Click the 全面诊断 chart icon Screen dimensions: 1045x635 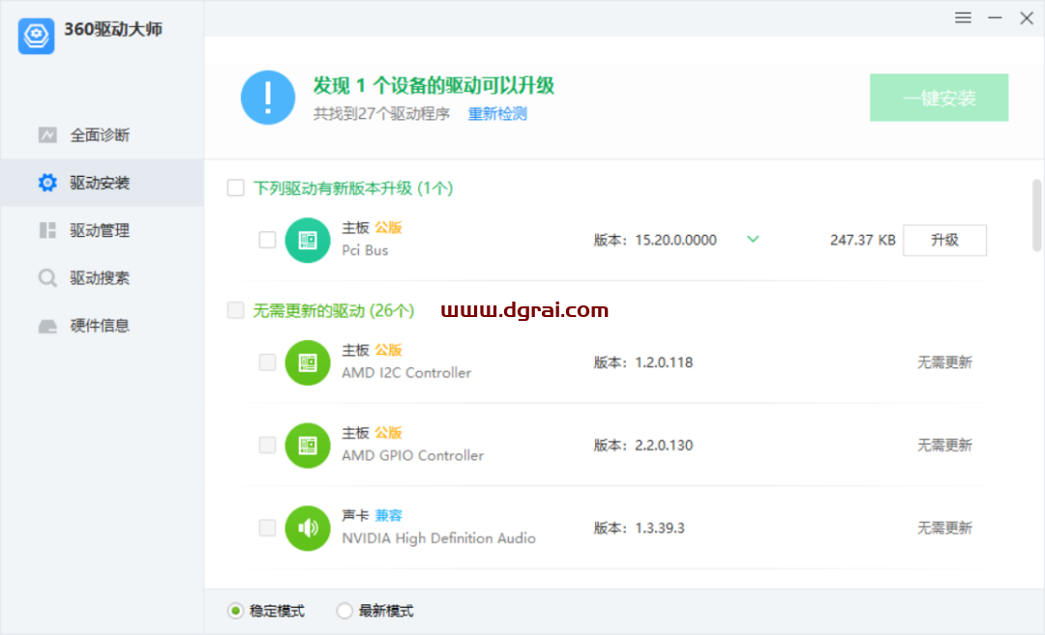click(x=47, y=135)
